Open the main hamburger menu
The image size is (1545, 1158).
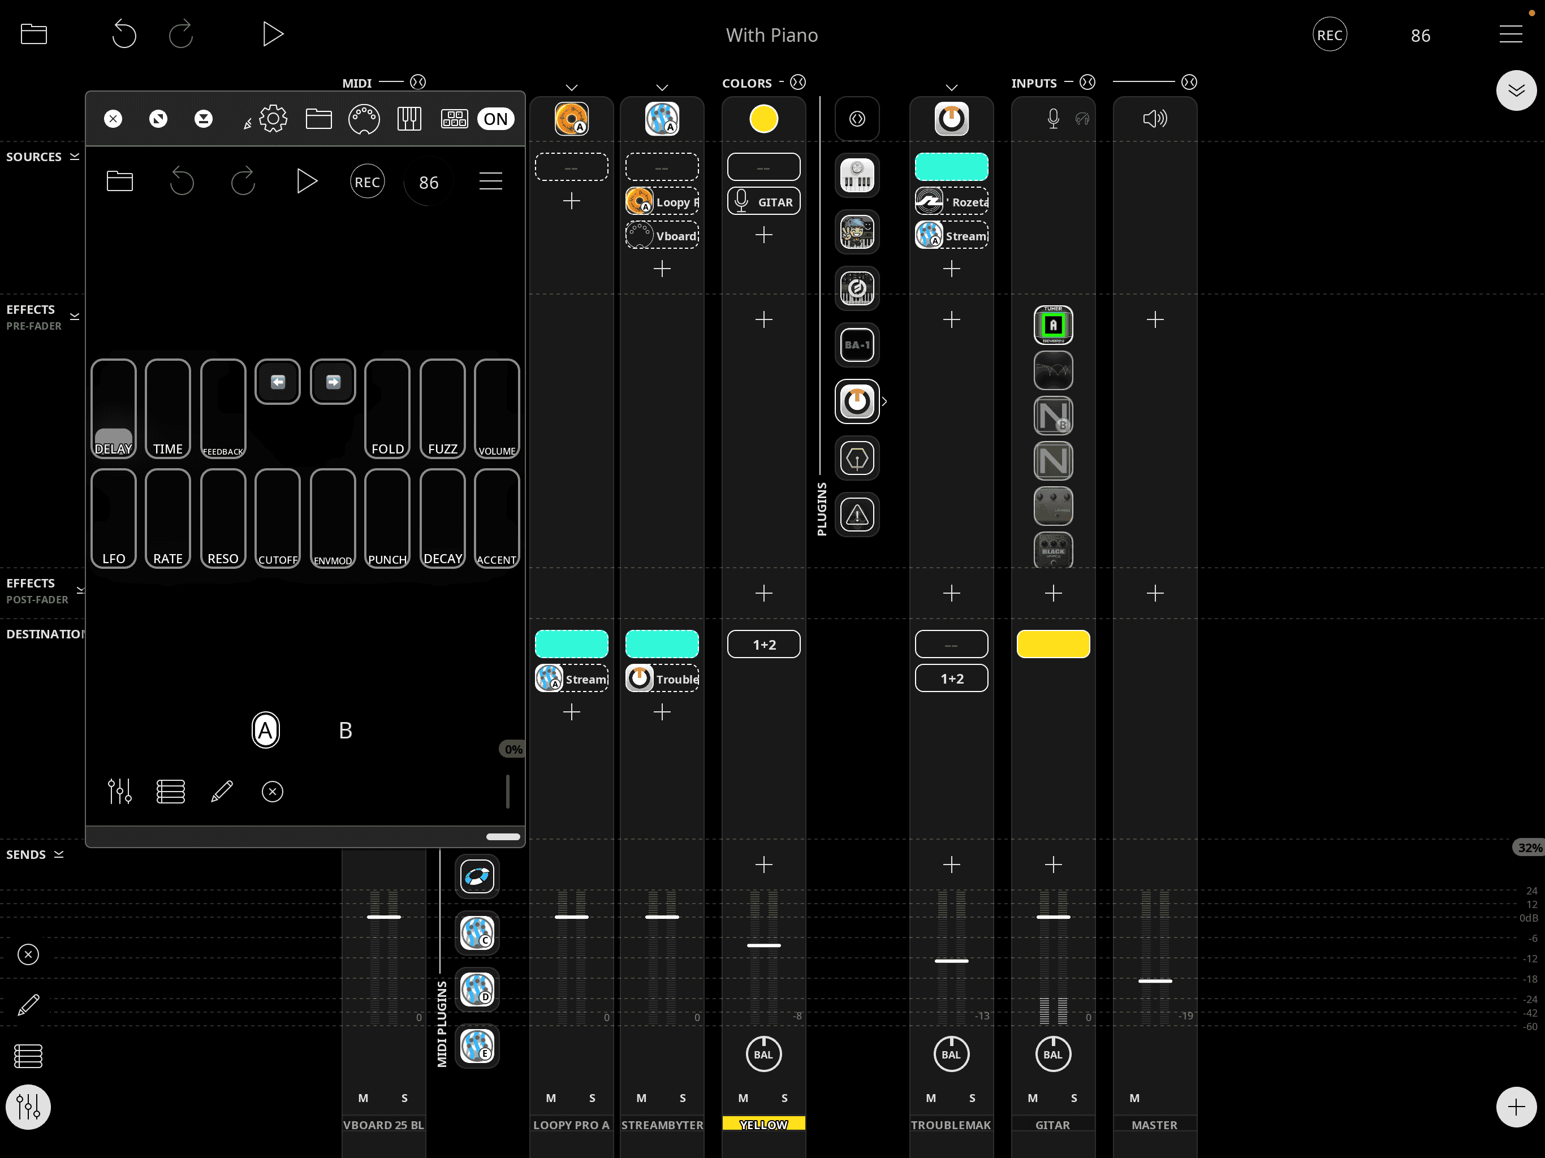tap(1510, 34)
